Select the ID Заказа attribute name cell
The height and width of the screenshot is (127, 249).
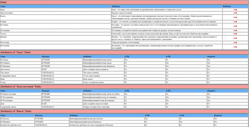point(21,60)
